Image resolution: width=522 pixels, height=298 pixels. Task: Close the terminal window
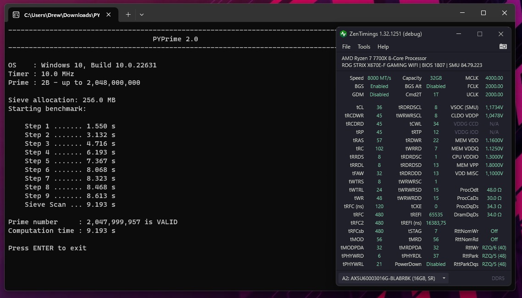pos(505,13)
